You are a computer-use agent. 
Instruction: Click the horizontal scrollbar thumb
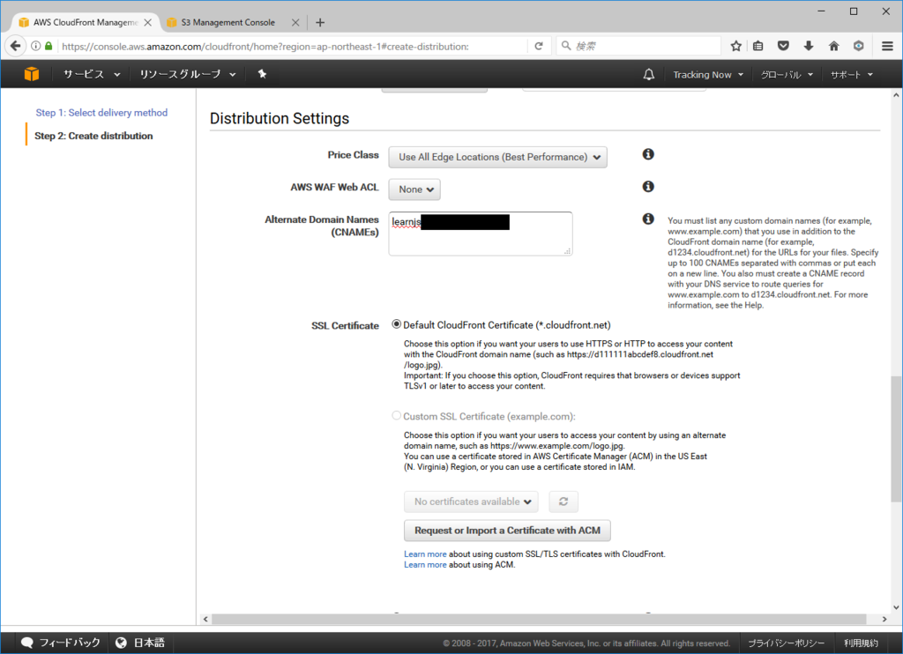[x=539, y=619]
